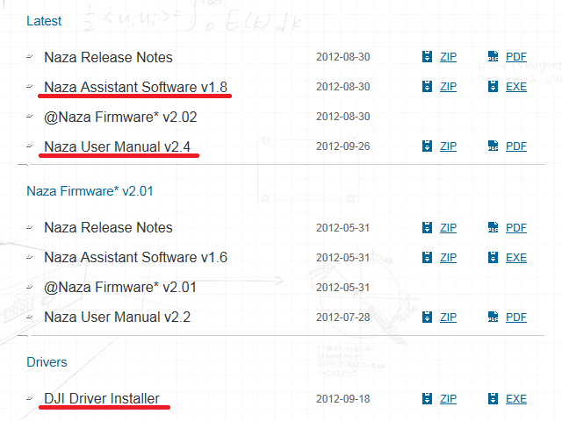The width and height of the screenshot is (562, 421).
Task: Click PDF icon for 2012-05-31 Naza Release Notes
Action: 494,228
